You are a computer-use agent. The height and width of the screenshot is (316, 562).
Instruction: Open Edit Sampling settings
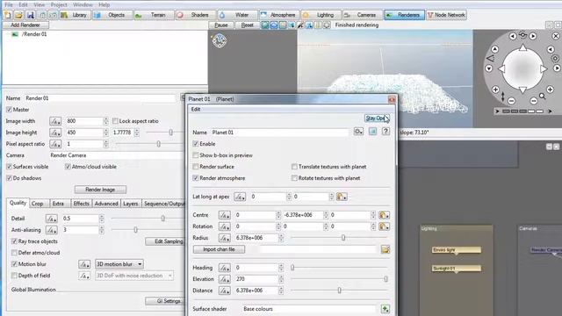166,241
